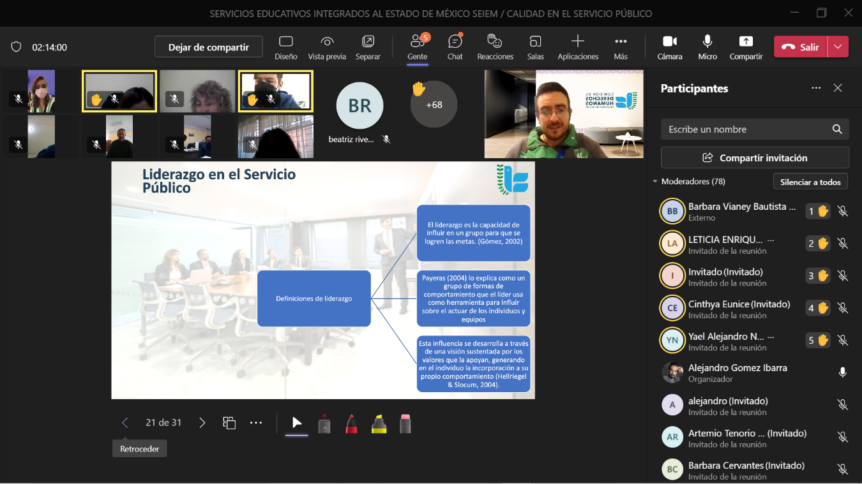Select the laser pointer tool
The height and width of the screenshot is (484, 862).
(324, 423)
